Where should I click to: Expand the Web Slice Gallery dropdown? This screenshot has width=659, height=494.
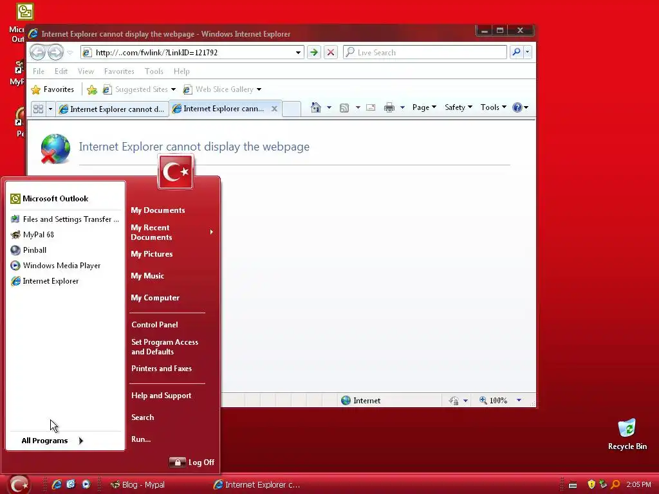pyautogui.click(x=259, y=89)
